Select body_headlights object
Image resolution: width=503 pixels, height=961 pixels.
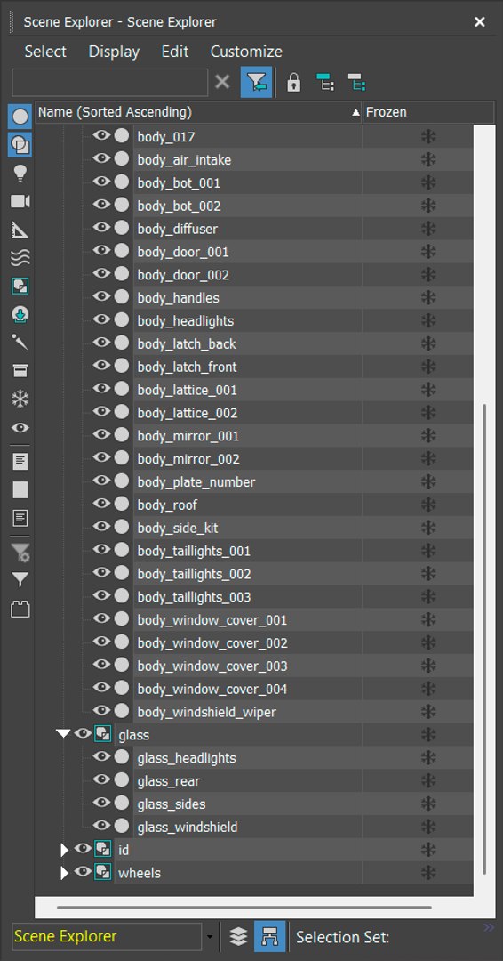(186, 321)
